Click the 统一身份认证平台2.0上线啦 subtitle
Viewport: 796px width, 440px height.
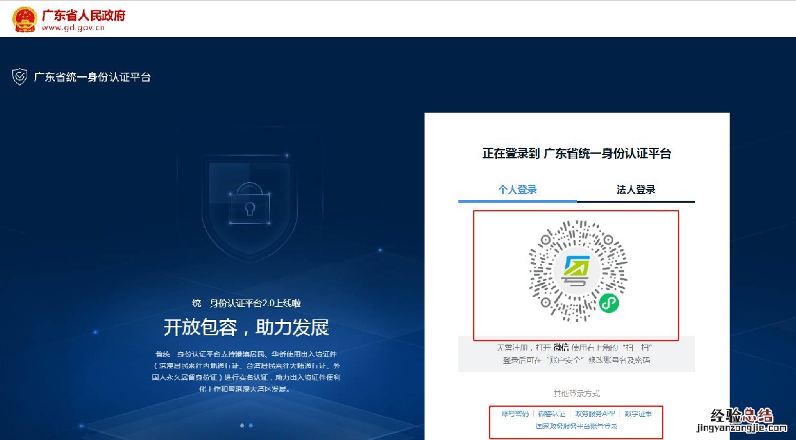tap(246, 303)
